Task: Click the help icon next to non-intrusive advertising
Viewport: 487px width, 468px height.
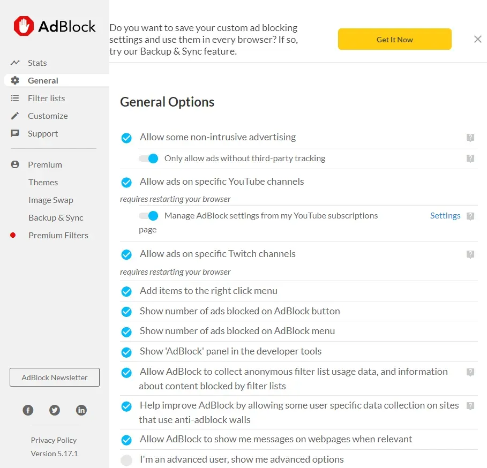Action: coord(470,138)
